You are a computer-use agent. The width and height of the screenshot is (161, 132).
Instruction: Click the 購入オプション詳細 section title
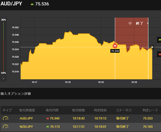point(15,94)
